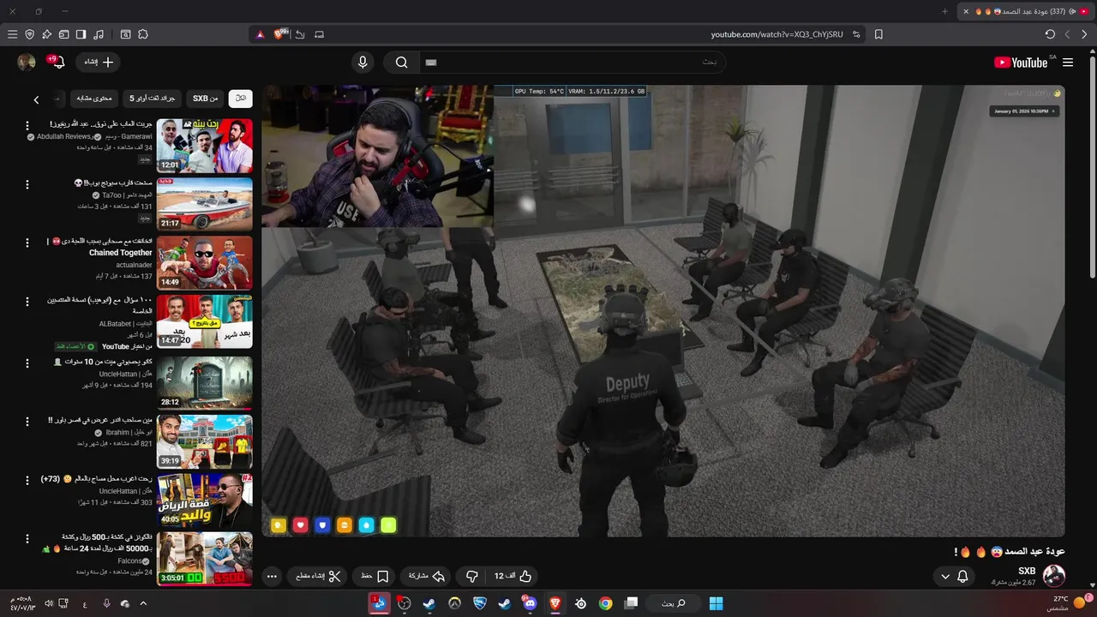The height and width of the screenshot is (617, 1097).
Task: Open the Brave VPN shield toolbar icon
Action: click(29, 34)
